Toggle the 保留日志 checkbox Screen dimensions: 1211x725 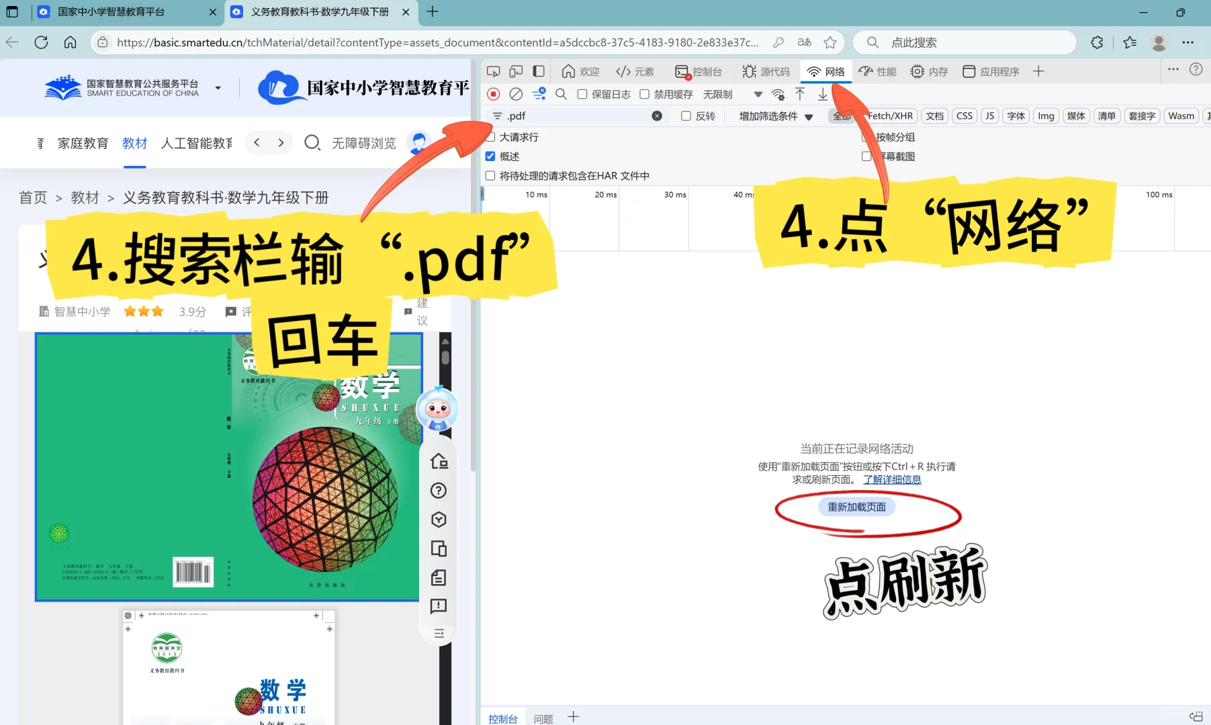click(x=582, y=94)
